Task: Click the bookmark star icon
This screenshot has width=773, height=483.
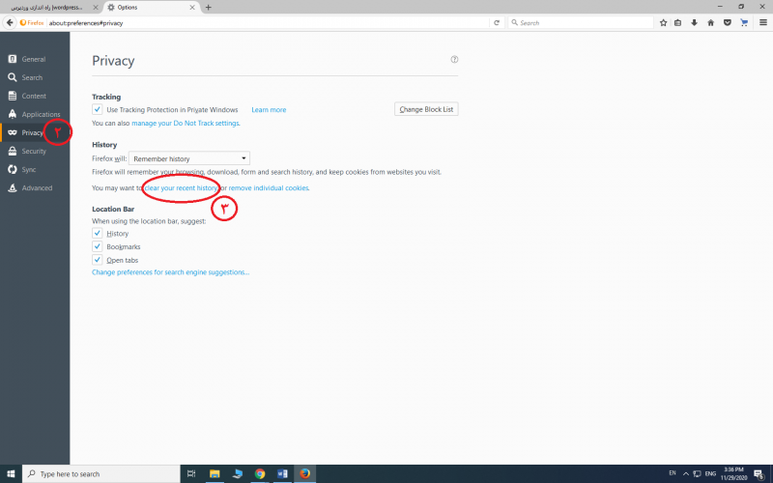Action: pos(663,22)
